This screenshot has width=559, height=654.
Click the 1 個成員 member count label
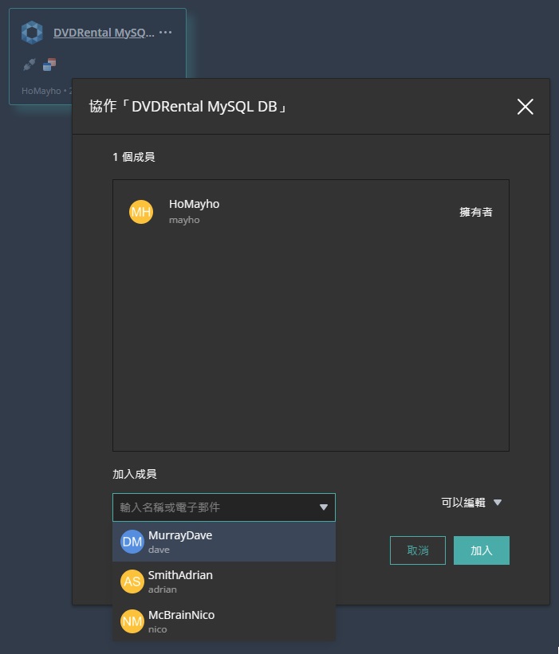134,157
